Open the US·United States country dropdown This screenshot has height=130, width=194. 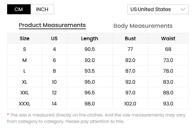coord(158,9)
